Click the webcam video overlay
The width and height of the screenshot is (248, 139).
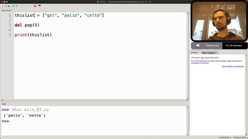pyautogui.click(x=219, y=21)
